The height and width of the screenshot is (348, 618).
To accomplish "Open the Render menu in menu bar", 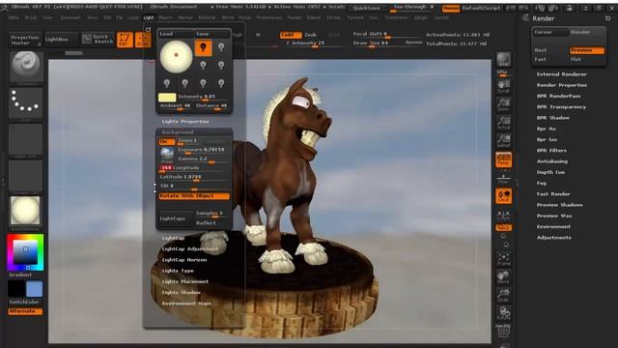I will pos(295,17).
